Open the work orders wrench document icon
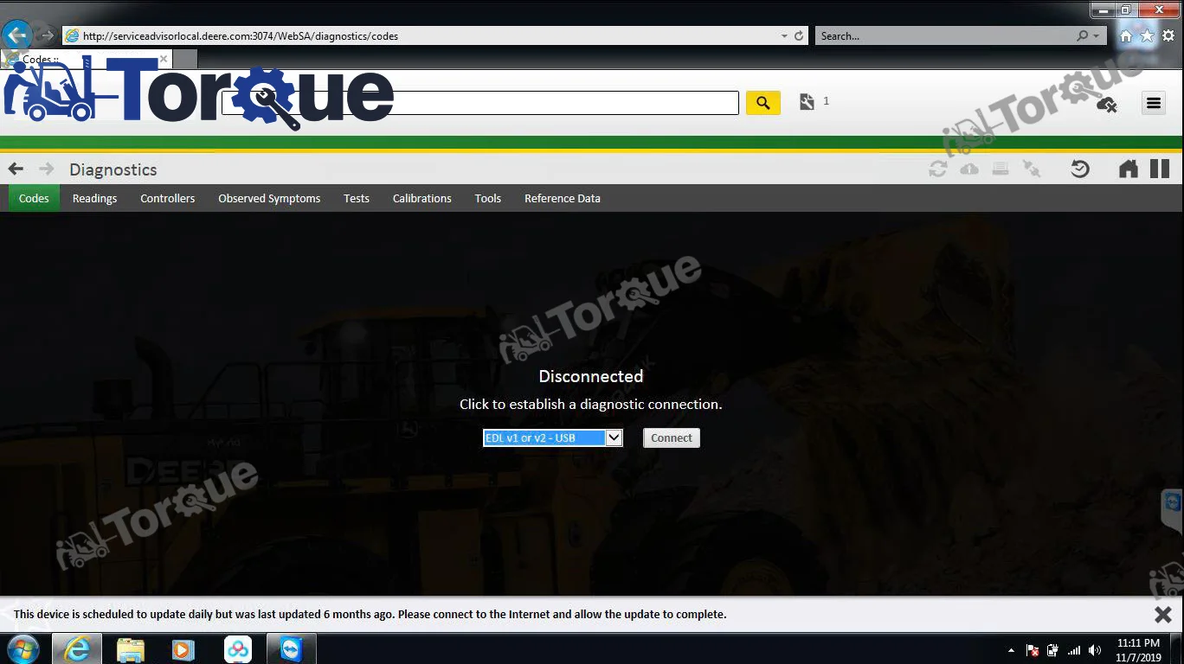Screen dimensions: 1184x664 (x=808, y=102)
